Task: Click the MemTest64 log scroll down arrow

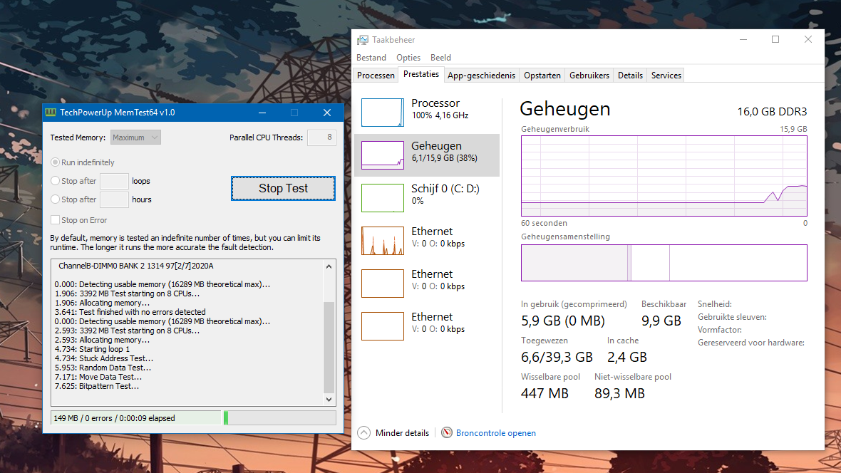Action: point(329,400)
